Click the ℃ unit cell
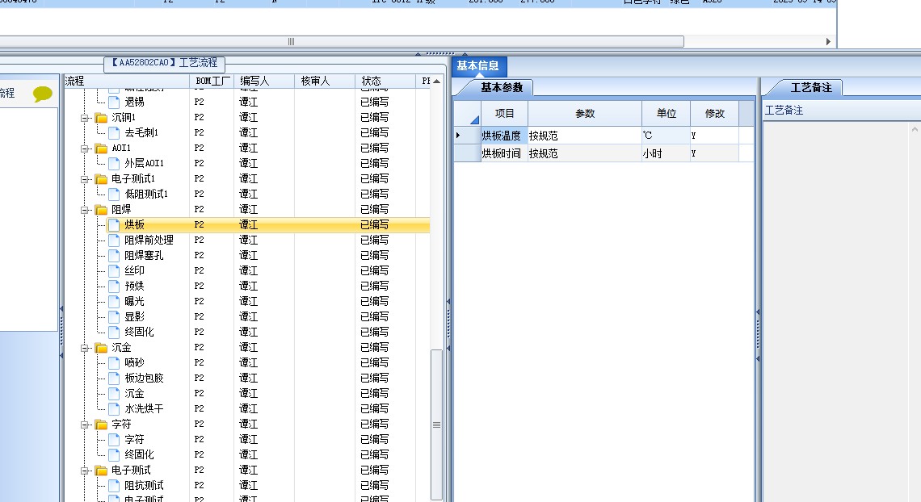This screenshot has width=921, height=502. (666, 136)
